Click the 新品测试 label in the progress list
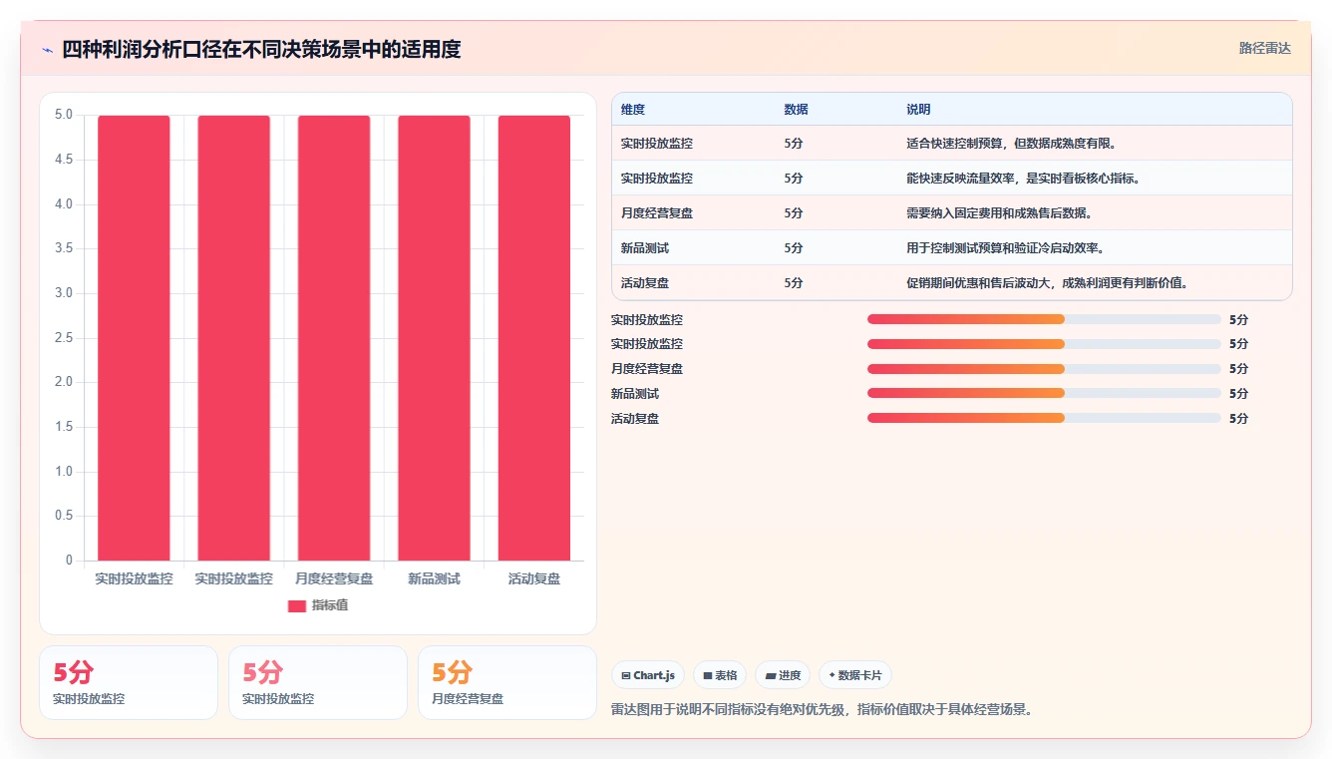The height and width of the screenshot is (759, 1332). click(635, 394)
